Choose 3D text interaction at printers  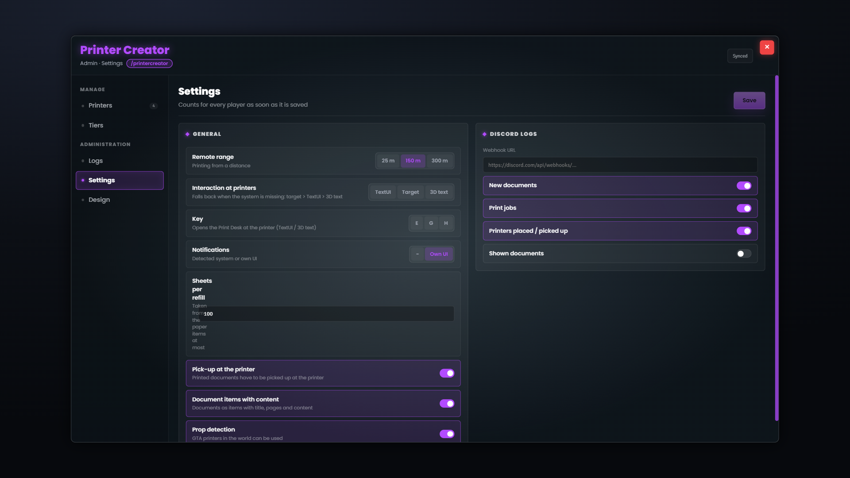(x=439, y=192)
